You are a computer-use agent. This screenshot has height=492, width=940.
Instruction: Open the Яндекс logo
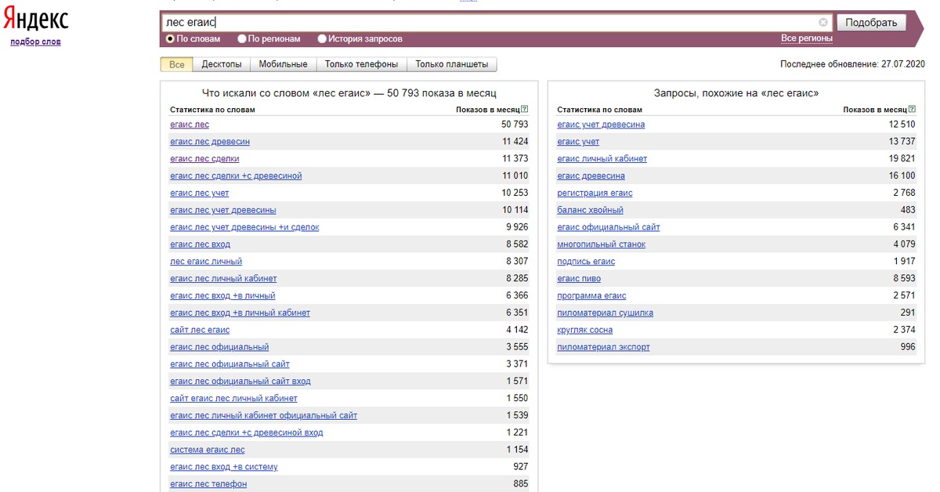(x=35, y=20)
